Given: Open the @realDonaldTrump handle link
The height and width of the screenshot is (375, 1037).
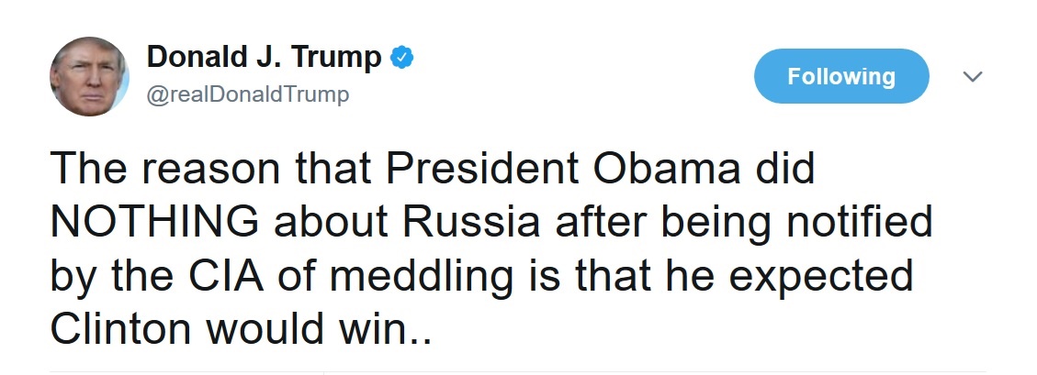Looking at the screenshot, I should pyautogui.click(x=248, y=94).
